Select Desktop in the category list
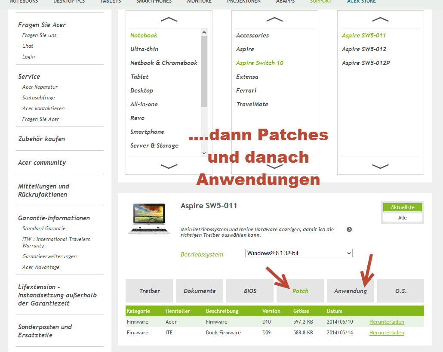 click(142, 90)
